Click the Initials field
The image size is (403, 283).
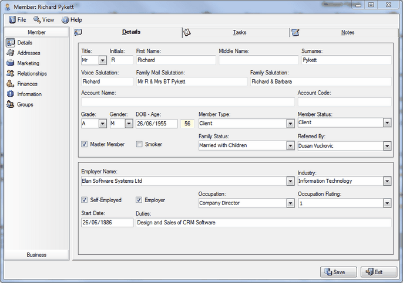122,60
